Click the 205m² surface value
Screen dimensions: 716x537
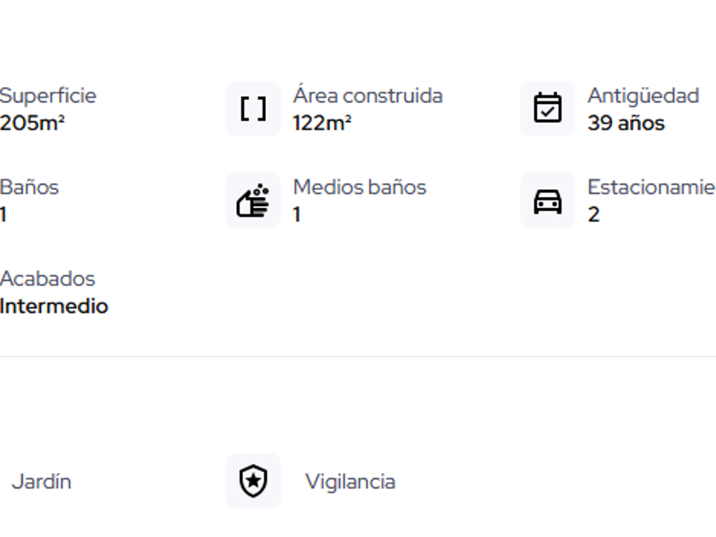32,124
